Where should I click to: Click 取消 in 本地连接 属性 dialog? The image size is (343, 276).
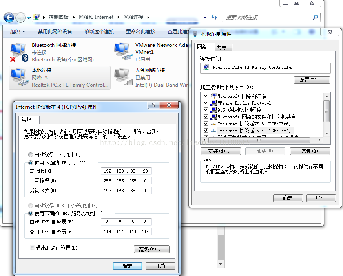[x=321, y=198]
